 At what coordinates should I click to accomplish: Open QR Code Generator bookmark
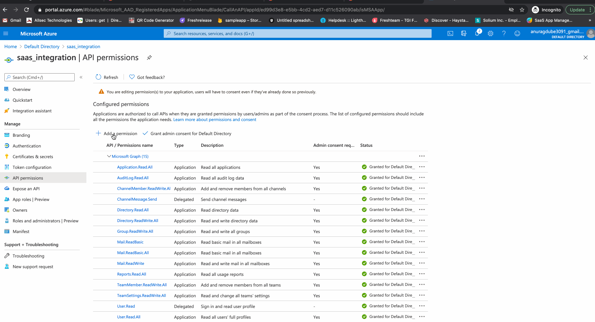point(151,20)
